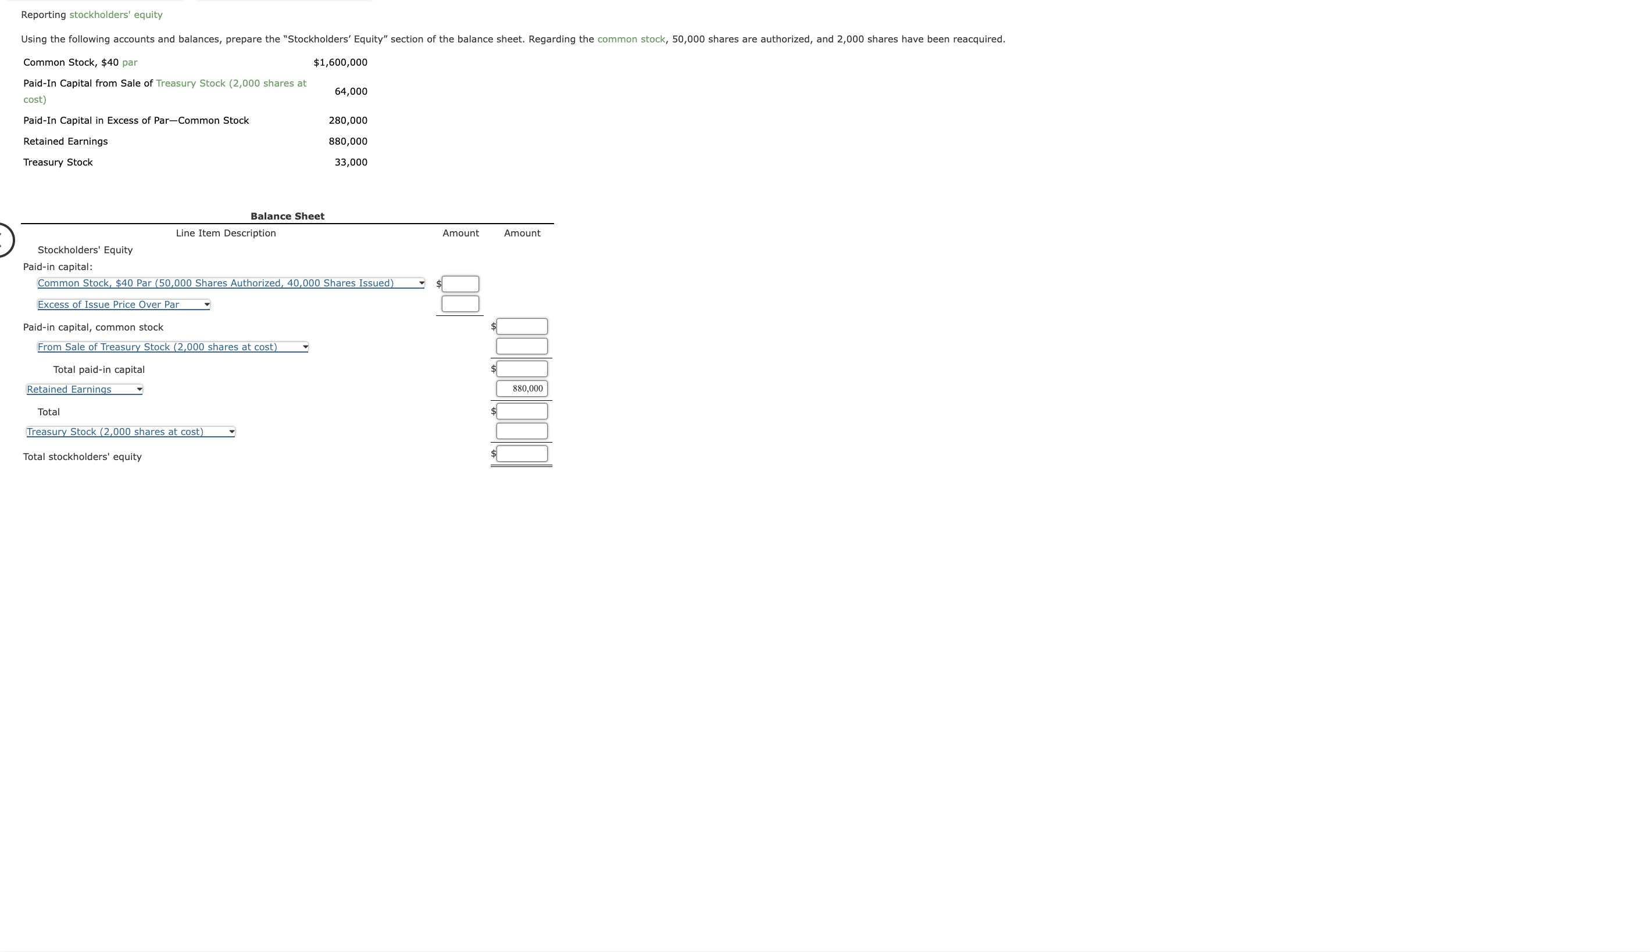
Task: Click the Amount column header on left
Action: point(460,232)
